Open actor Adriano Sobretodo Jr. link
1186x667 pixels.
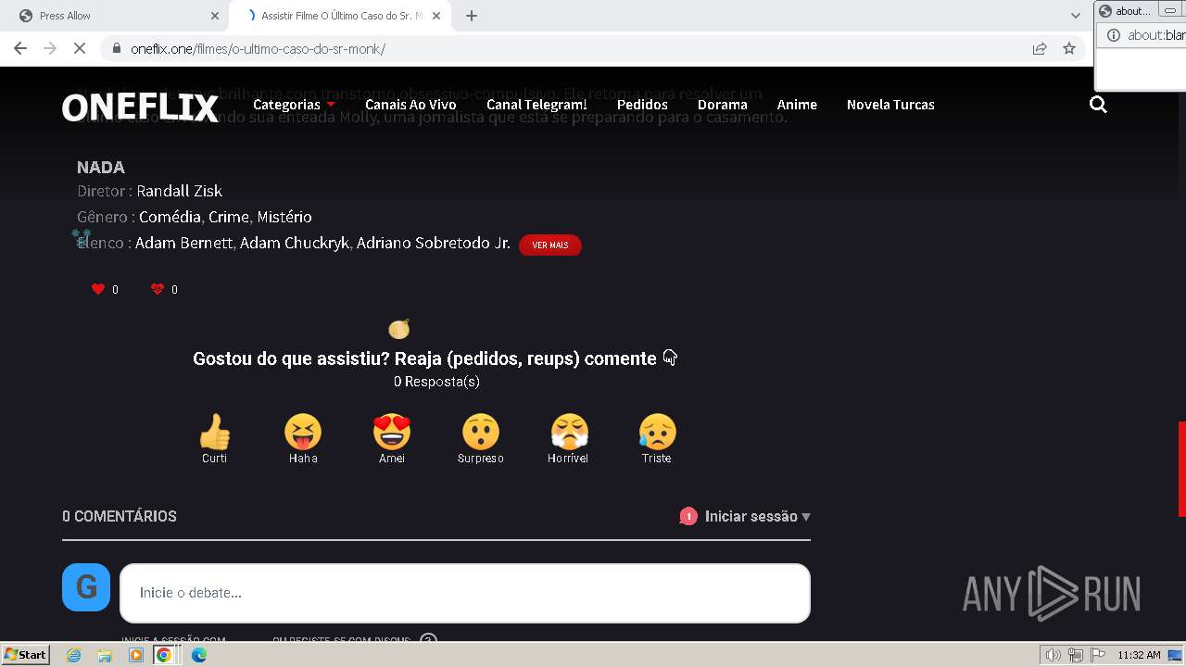[x=434, y=243]
